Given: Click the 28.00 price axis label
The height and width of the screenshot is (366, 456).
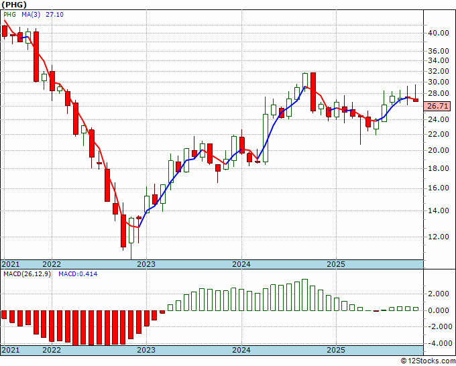Looking at the screenshot, I should click(438, 94).
